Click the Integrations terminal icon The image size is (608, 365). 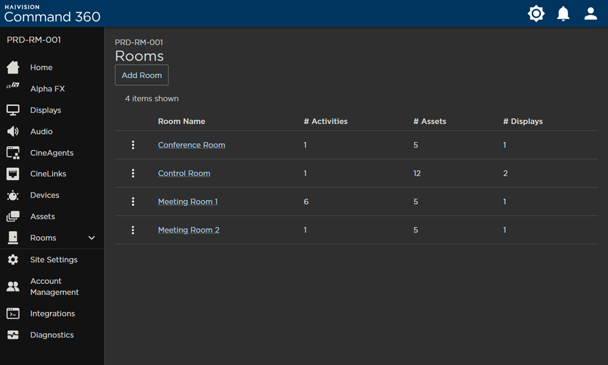click(x=13, y=314)
